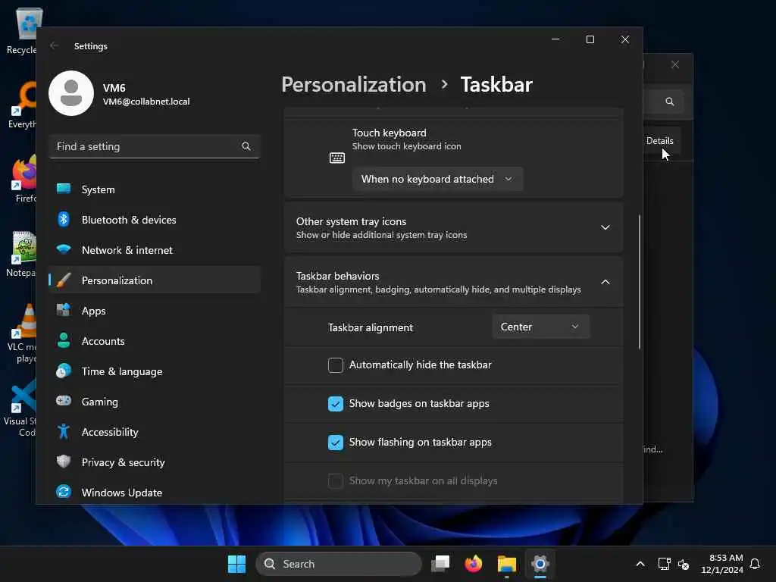The width and height of the screenshot is (776, 582).
Task: Open Apps settings category
Action: click(x=155, y=311)
